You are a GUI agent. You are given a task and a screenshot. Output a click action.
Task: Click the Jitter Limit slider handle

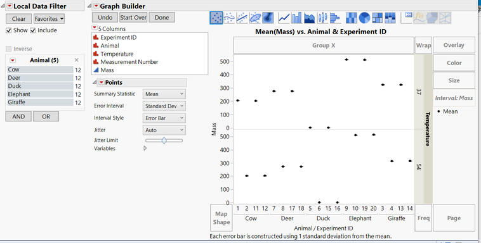tap(164, 140)
